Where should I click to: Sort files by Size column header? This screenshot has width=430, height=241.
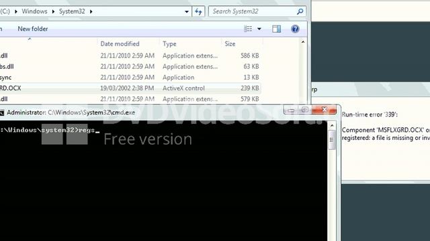(230, 44)
